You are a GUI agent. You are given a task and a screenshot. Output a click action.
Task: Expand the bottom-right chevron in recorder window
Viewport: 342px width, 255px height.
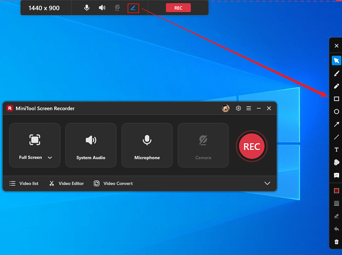(267, 184)
